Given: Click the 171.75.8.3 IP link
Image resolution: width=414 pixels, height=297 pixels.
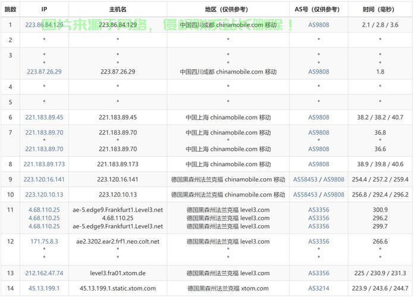Looking at the screenshot, I should pyautogui.click(x=45, y=241).
